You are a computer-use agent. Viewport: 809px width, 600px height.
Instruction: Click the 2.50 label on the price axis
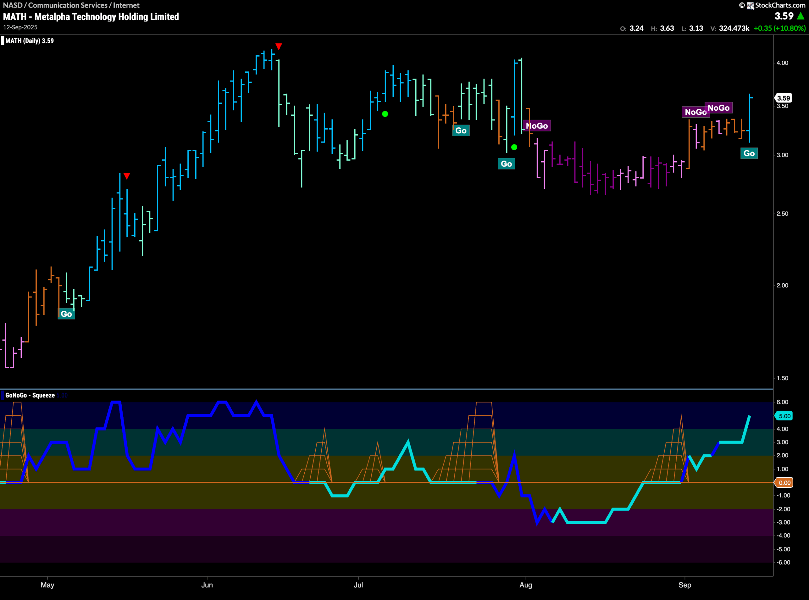(x=782, y=214)
